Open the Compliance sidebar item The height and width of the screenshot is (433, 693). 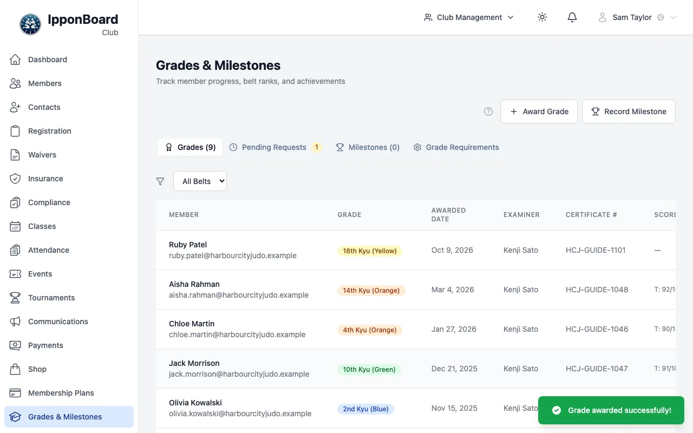[69, 202]
